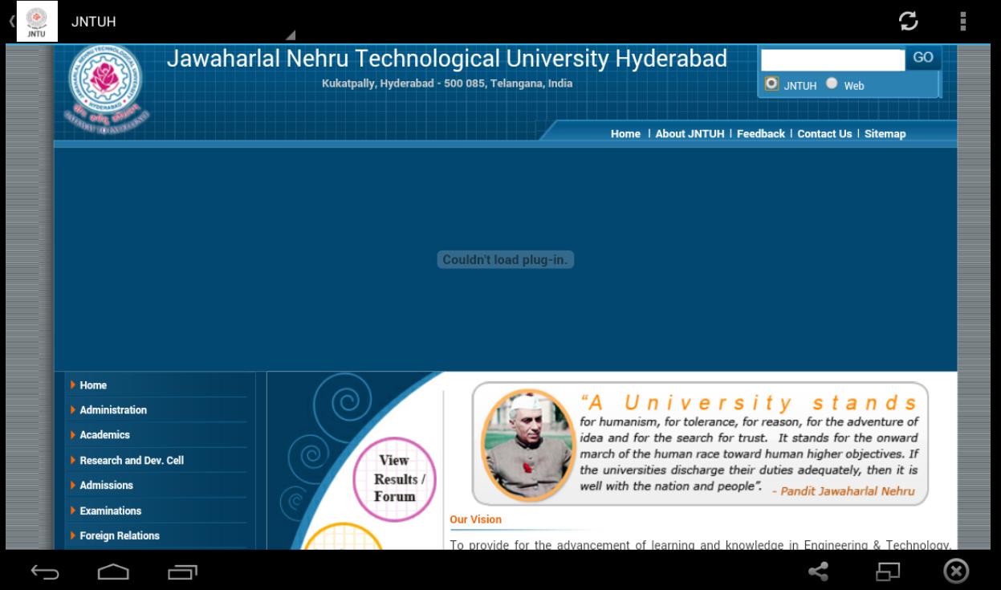
Task: Click the Our Vision heading
Action: tap(475, 519)
